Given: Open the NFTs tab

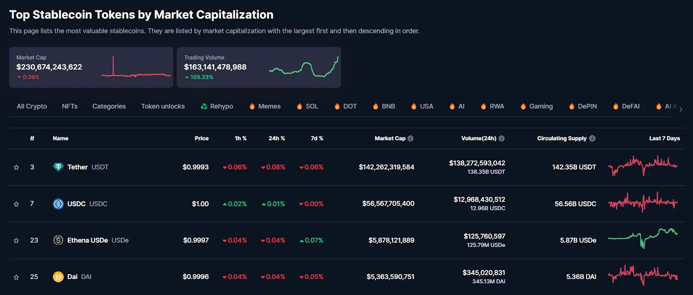Looking at the screenshot, I should (x=70, y=106).
